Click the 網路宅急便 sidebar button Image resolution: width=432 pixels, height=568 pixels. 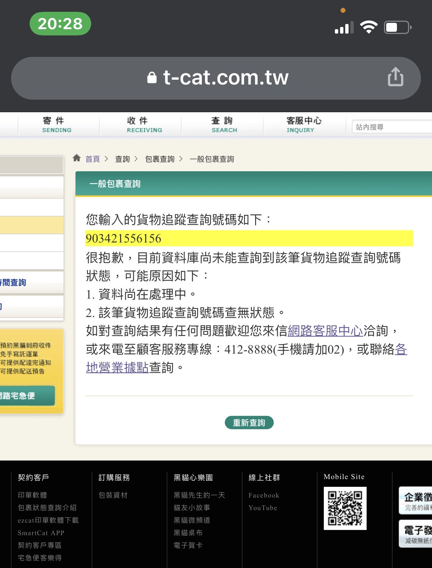[x=27, y=396]
